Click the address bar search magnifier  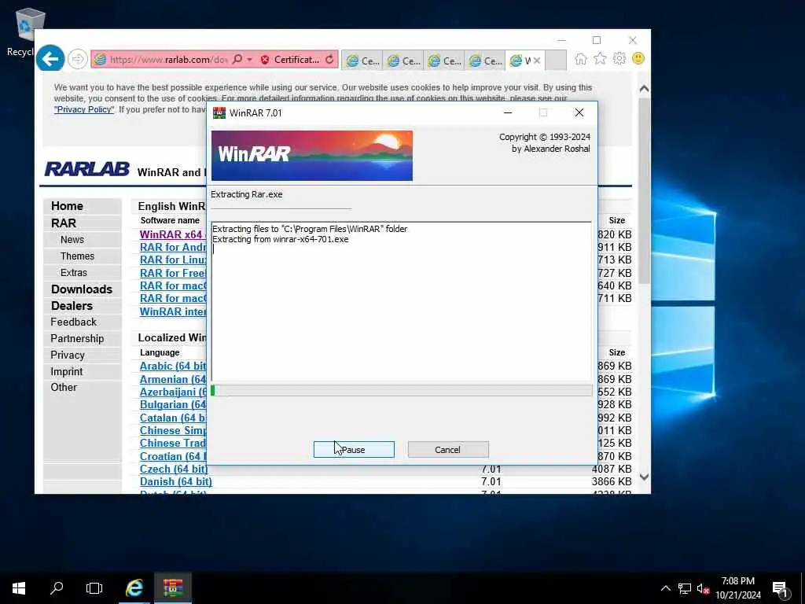pyautogui.click(x=237, y=60)
